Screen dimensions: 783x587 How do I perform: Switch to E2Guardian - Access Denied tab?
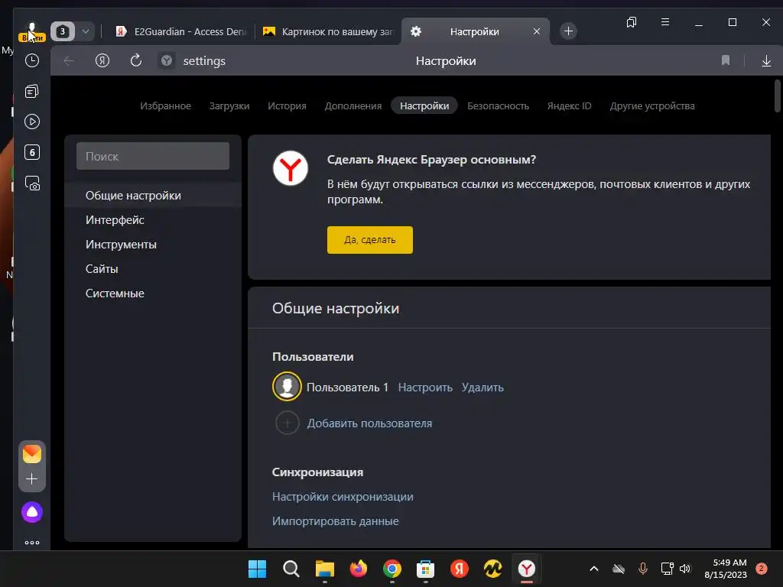coord(180,31)
